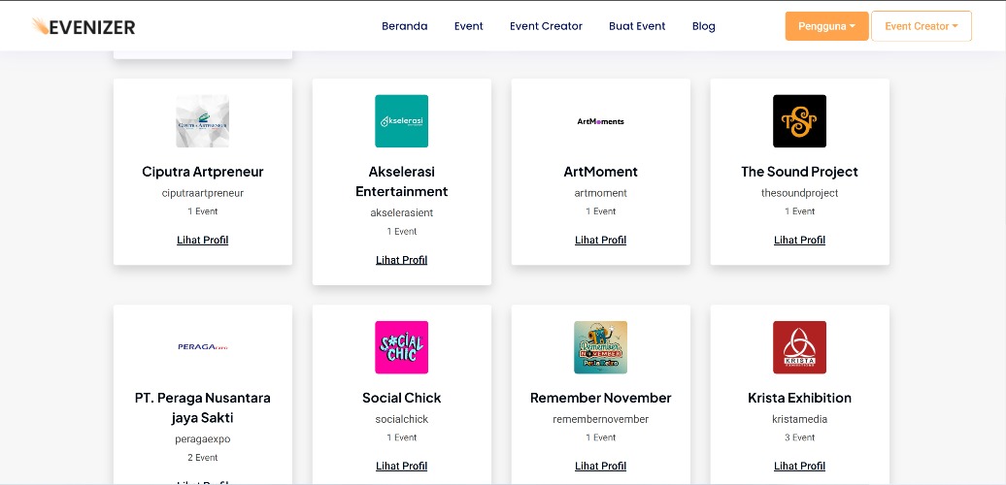Click the Ciputra Artpreneur logo image
The image size is (1006, 485).
pos(203,121)
